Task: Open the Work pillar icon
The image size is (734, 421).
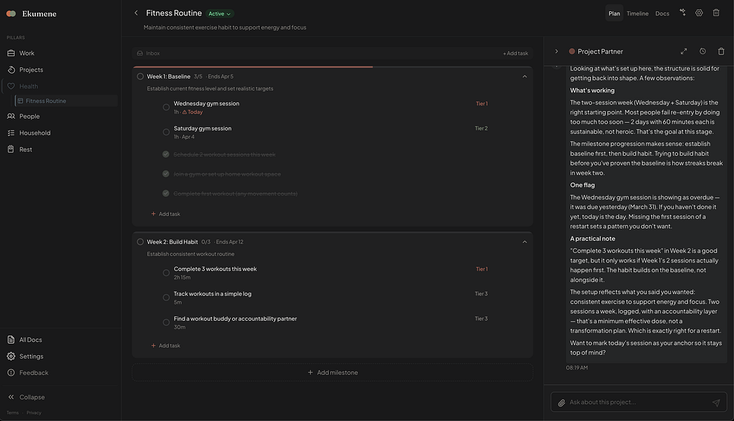Action: tap(11, 53)
